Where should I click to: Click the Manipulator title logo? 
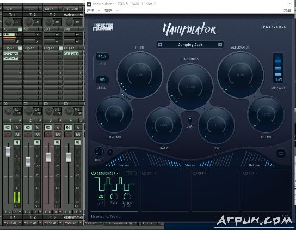(189, 29)
